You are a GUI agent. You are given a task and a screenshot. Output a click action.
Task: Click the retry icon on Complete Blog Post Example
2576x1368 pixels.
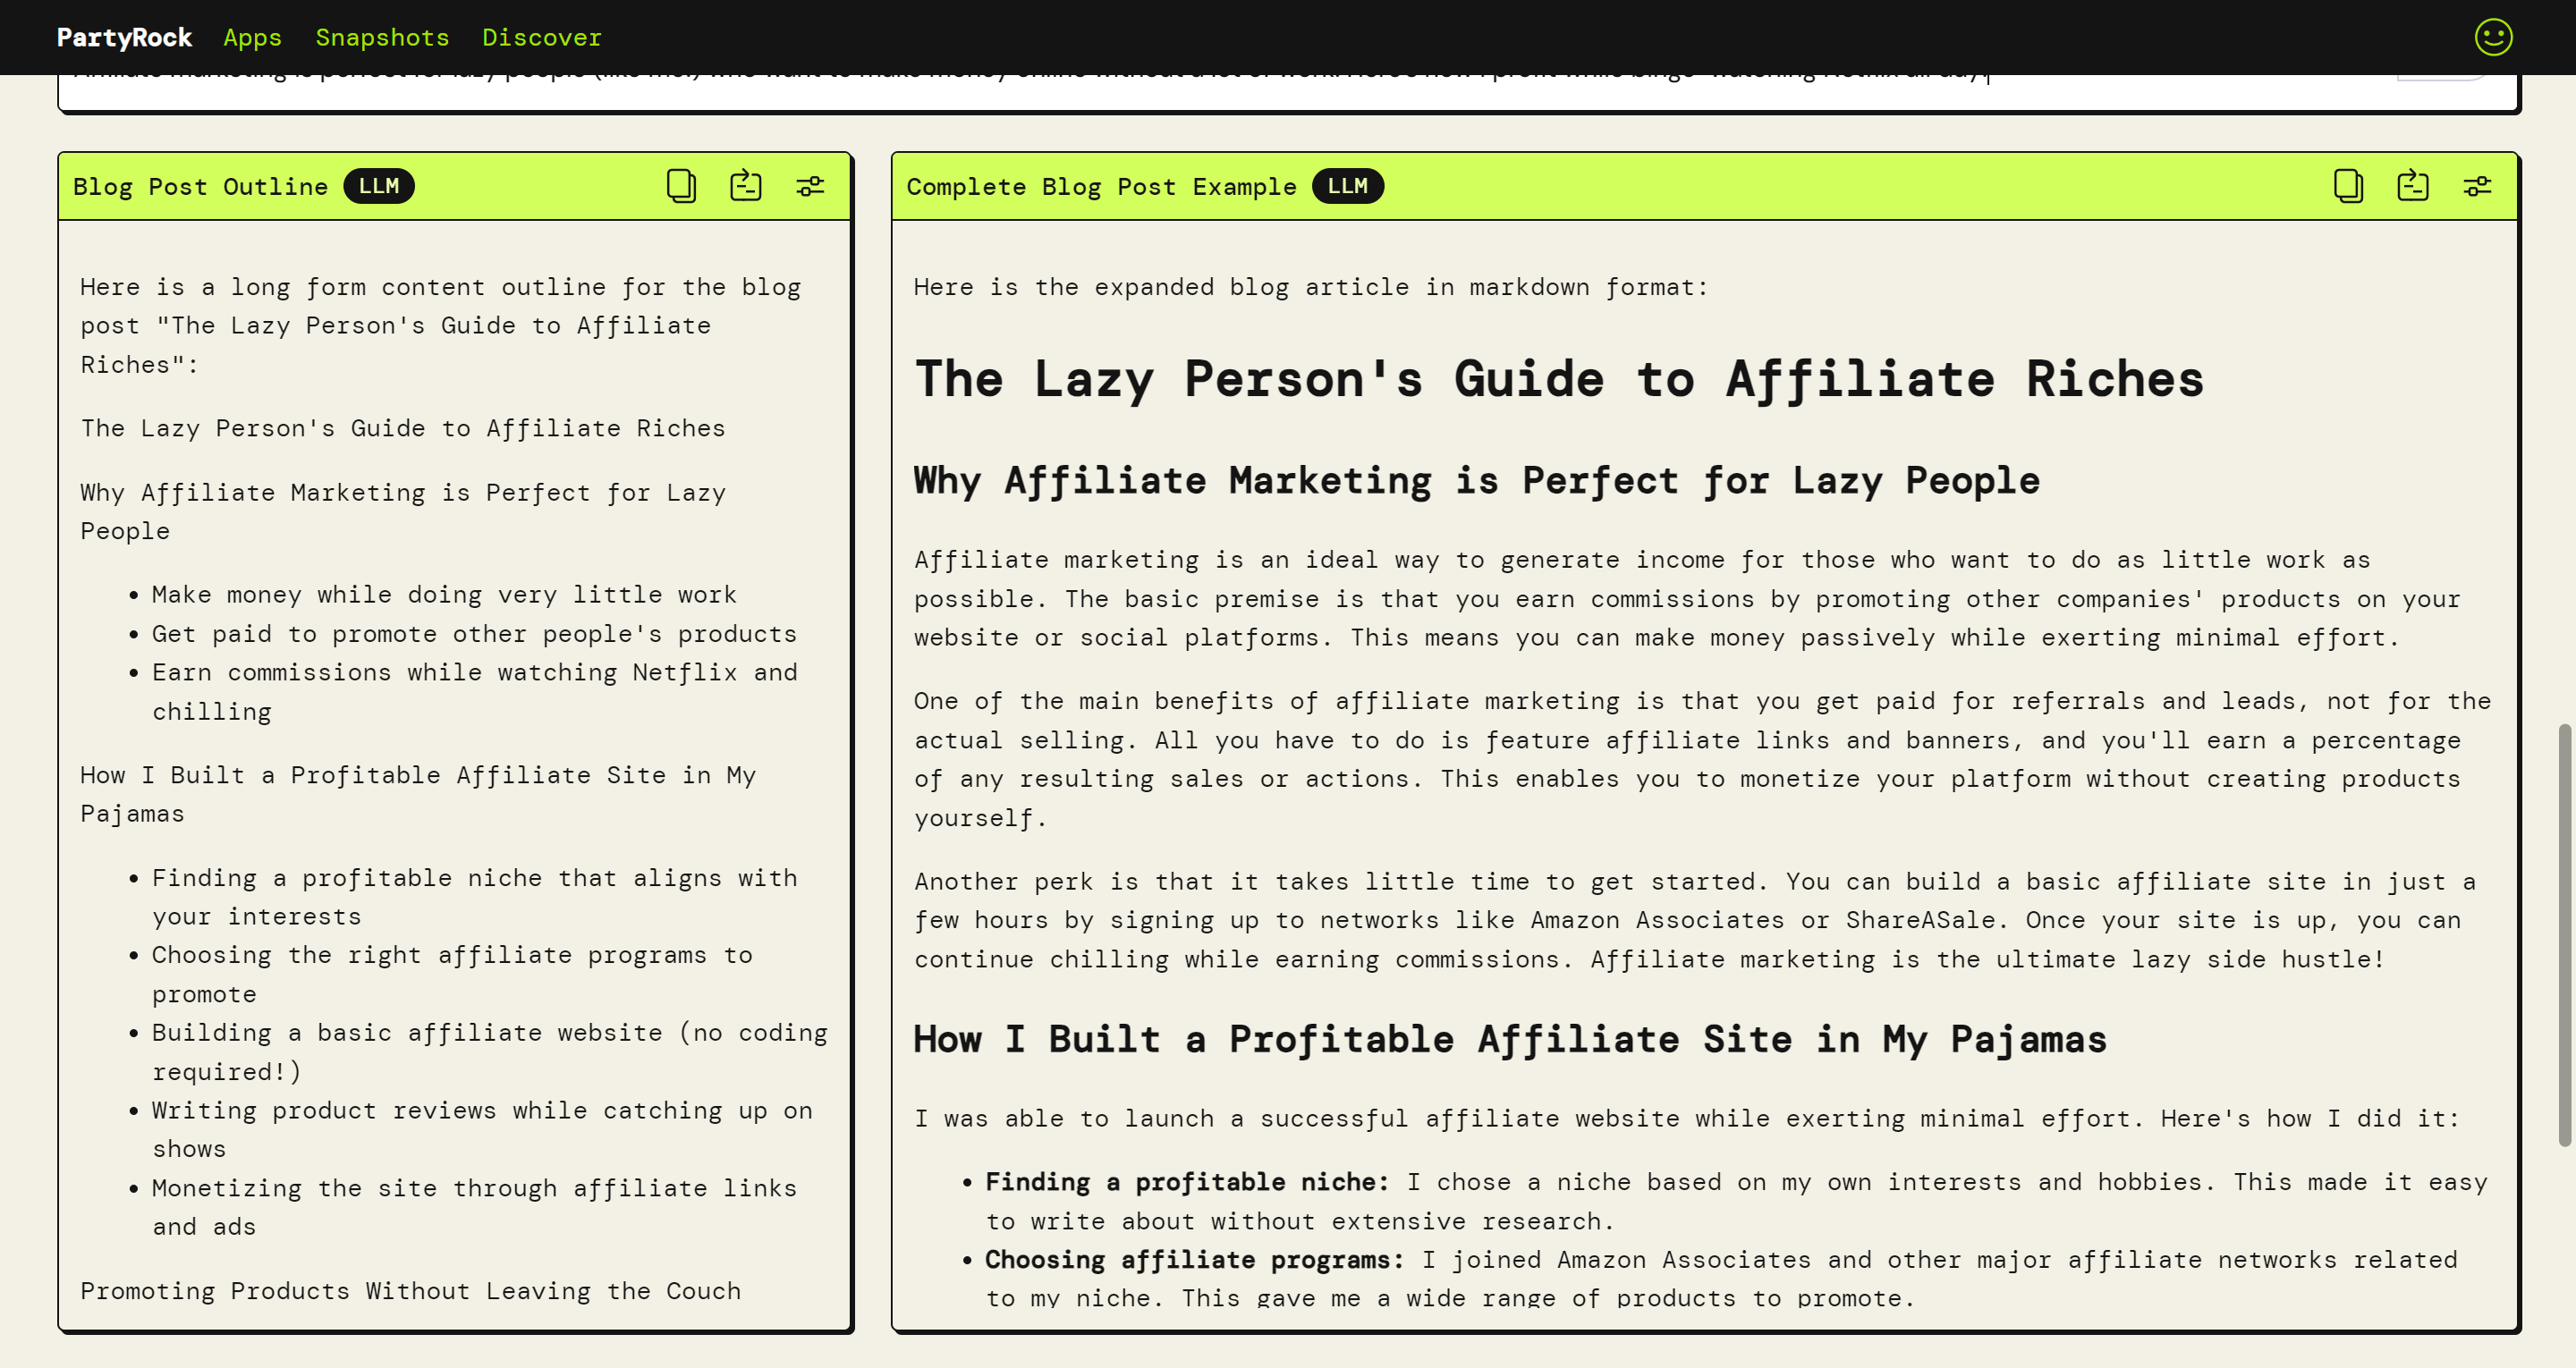(2413, 186)
